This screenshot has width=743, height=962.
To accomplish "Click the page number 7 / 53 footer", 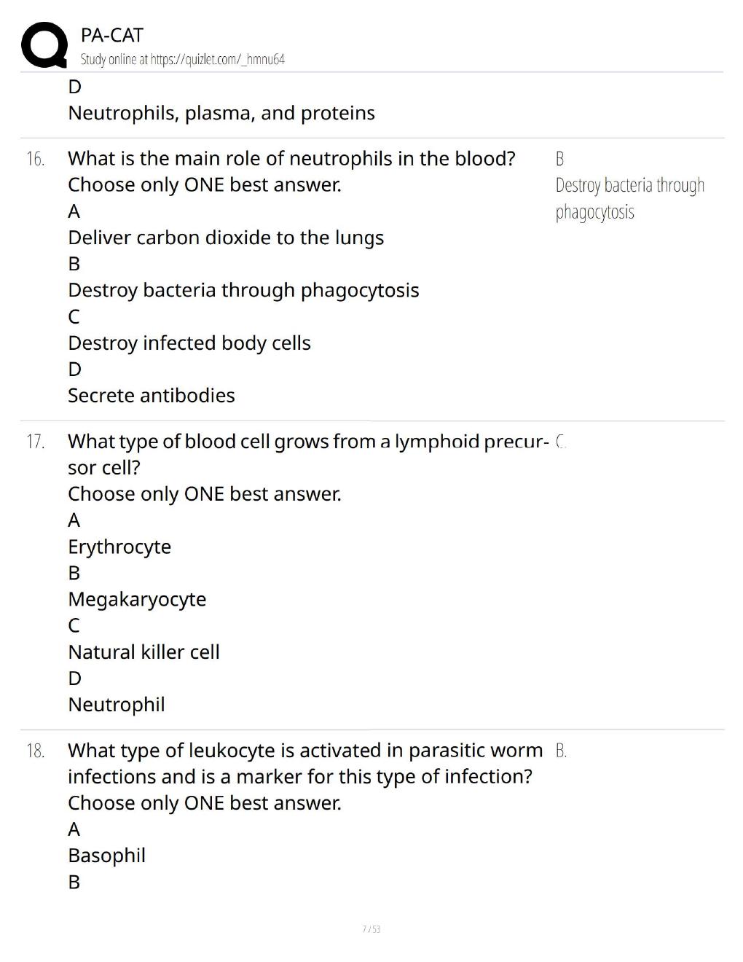I will point(371,929).
